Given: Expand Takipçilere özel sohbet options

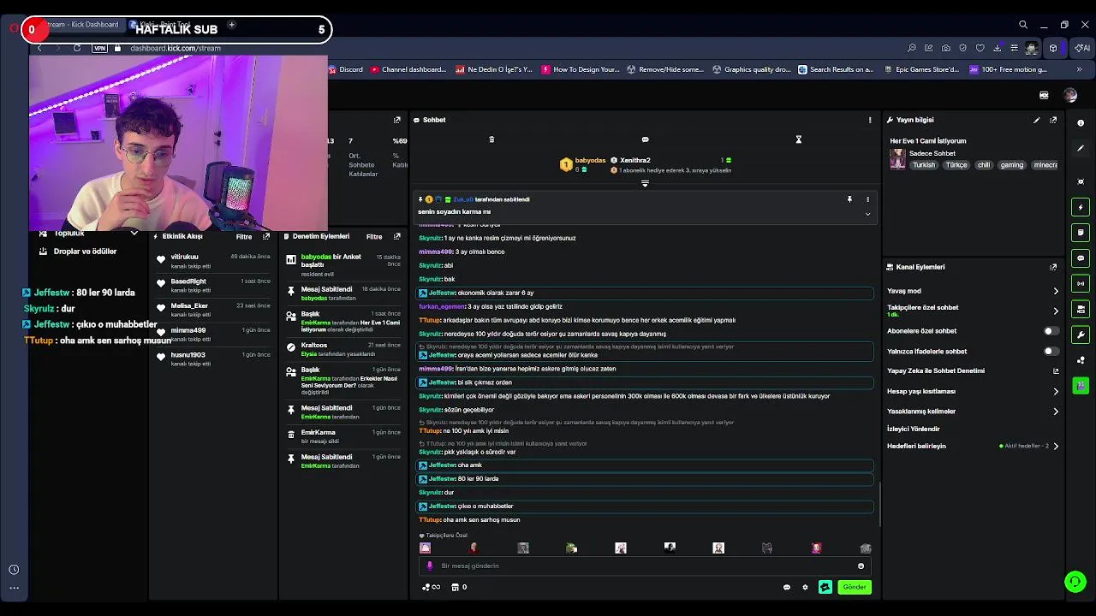Looking at the screenshot, I should [x=1056, y=311].
